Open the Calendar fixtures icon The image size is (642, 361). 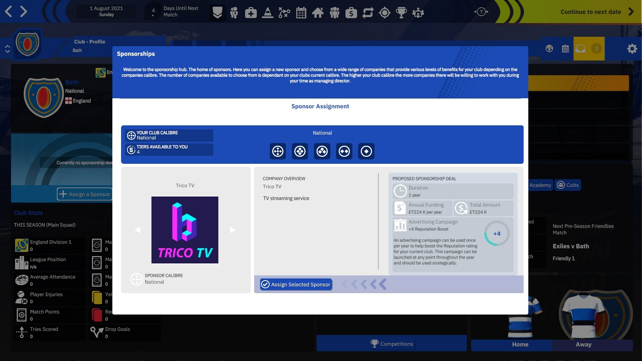coord(301,13)
